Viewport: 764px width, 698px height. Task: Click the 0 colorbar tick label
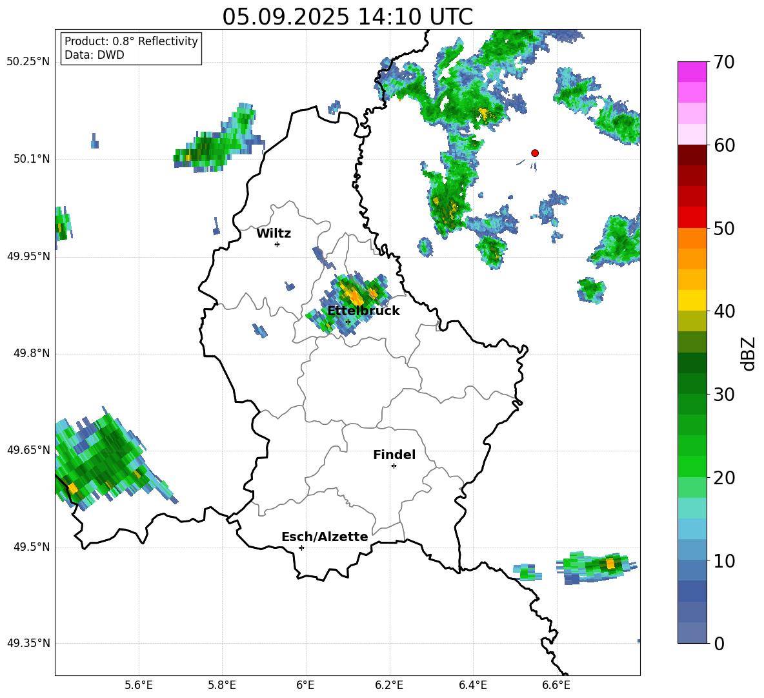pyautogui.click(x=719, y=643)
